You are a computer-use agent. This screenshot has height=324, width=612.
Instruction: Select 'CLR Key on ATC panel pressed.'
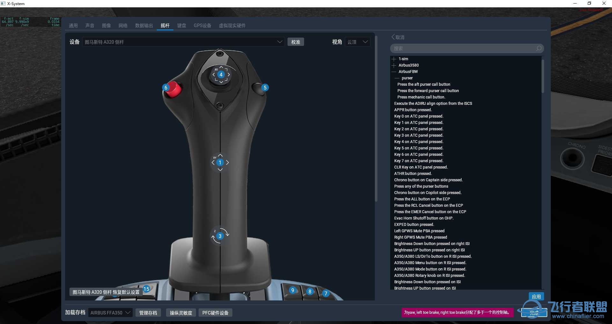421,167
